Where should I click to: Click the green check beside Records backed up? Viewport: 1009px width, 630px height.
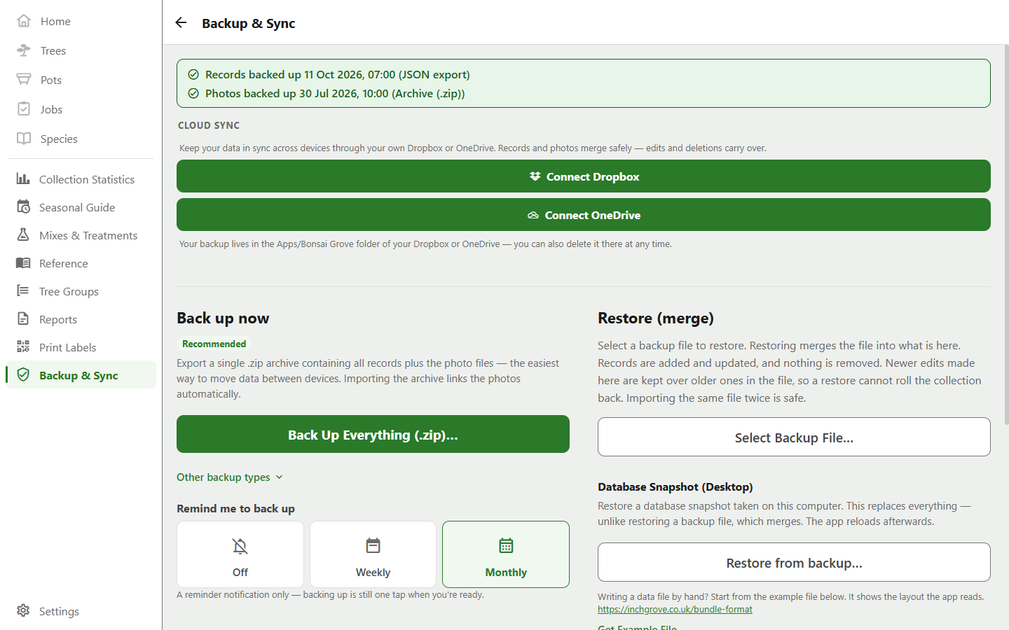(x=193, y=75)
